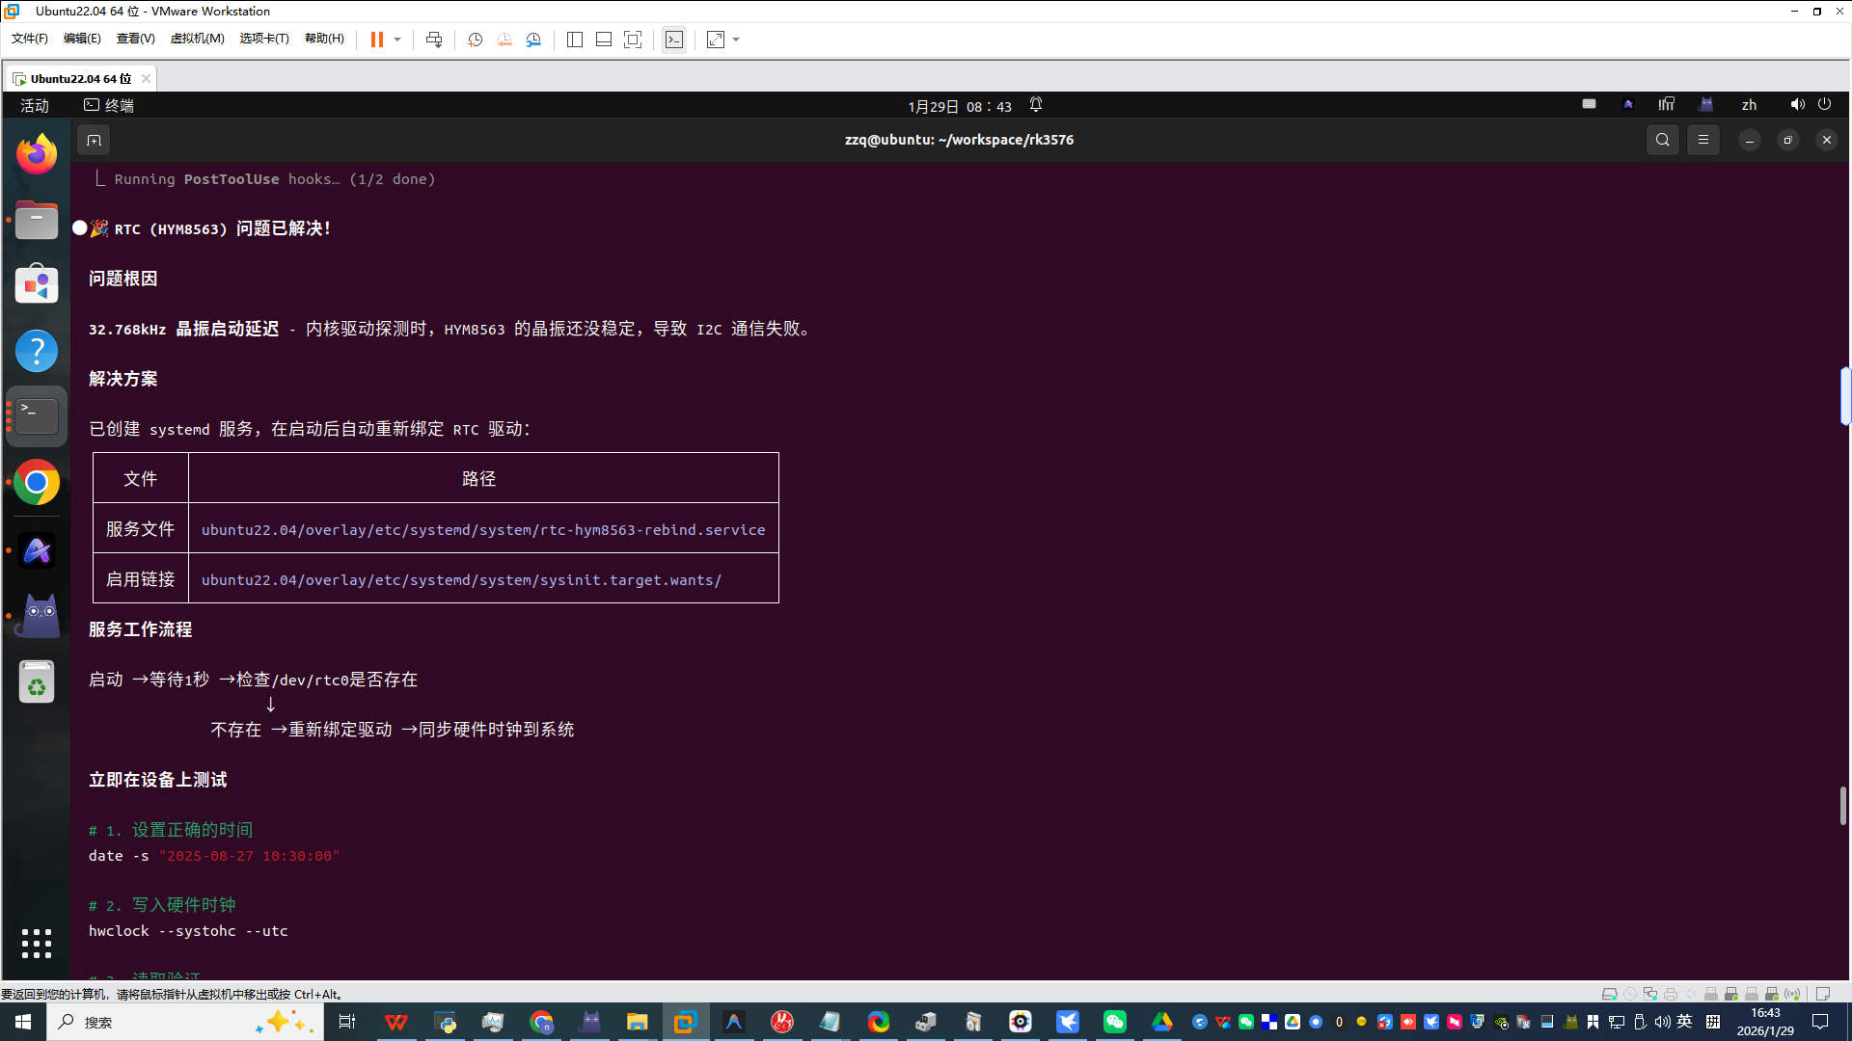This screenshot has height=1041, width=1852.
Task: Launch Firefox from the Ubuntu dock
Action: 37,154
